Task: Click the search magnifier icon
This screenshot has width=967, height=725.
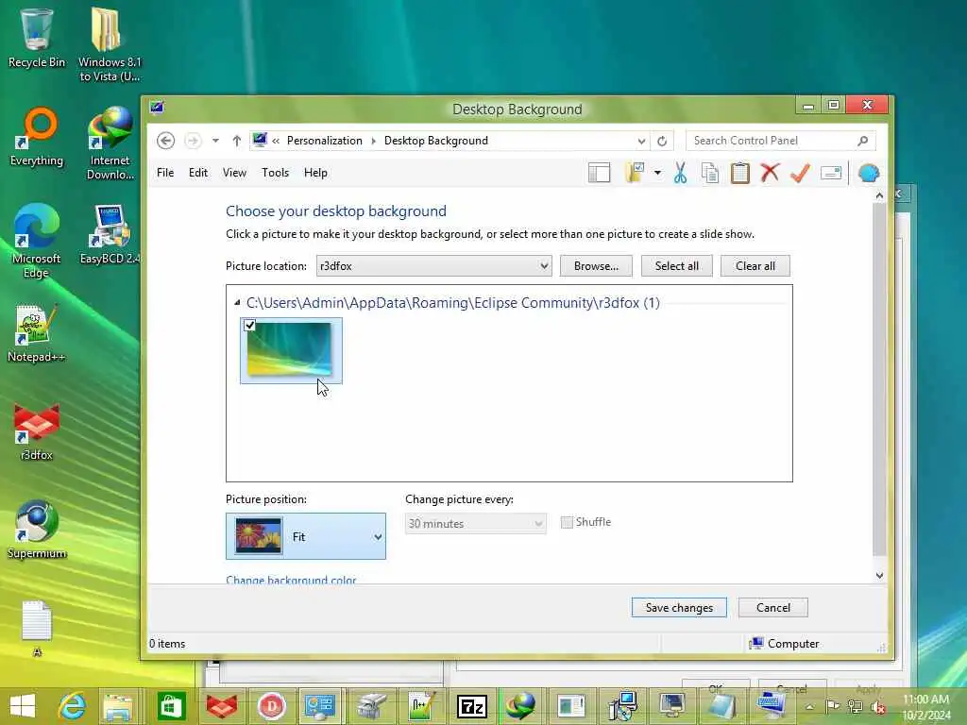Action: pos(863,141)
